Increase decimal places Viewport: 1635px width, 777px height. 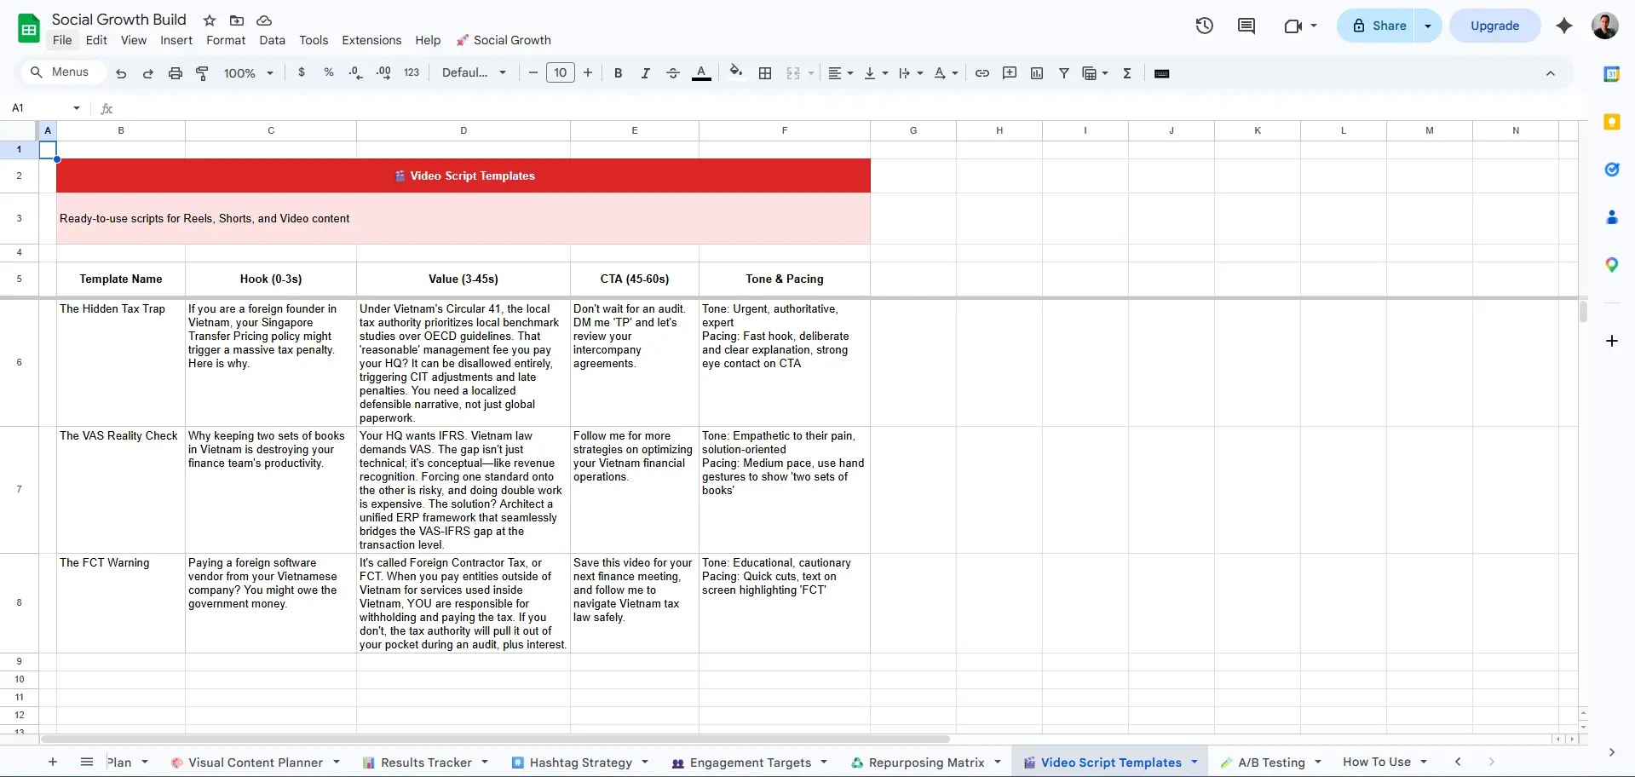(383, 72)
